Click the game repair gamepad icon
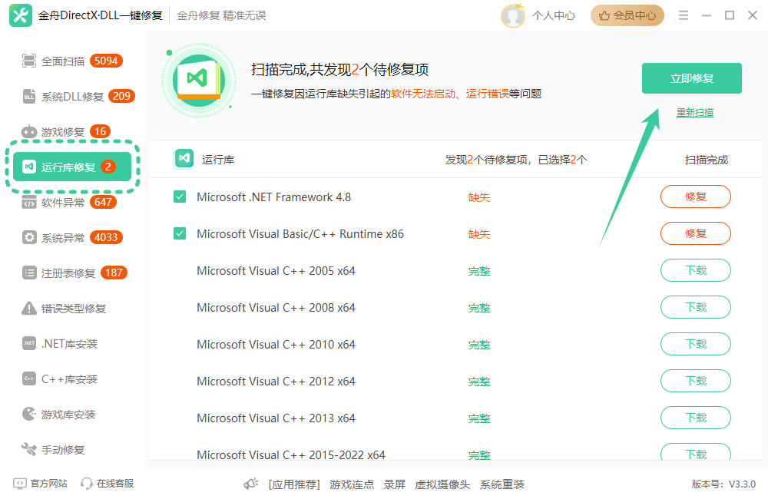 tap(29, 132)
